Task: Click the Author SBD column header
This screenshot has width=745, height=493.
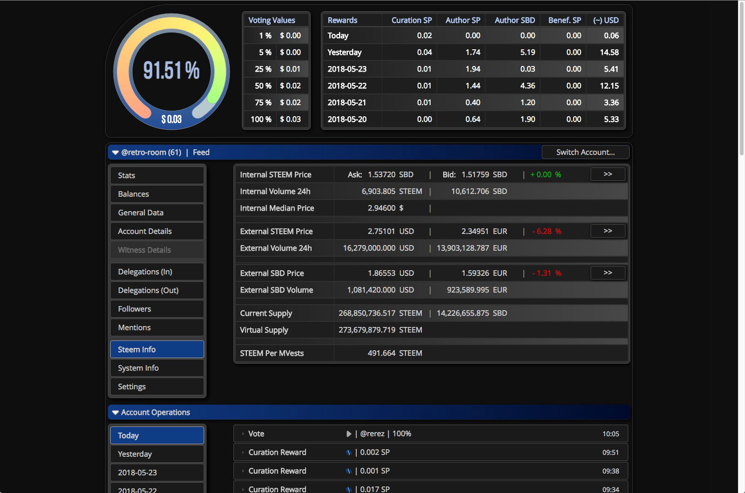Action: [515, 20]
